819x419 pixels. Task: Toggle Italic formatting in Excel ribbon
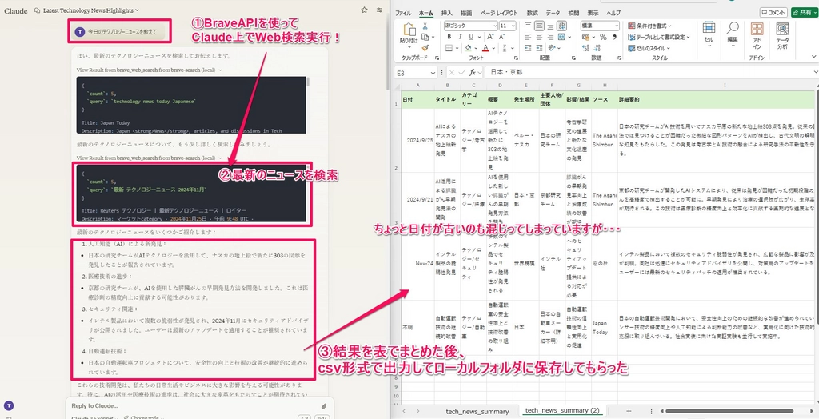(x=459, y=37)
